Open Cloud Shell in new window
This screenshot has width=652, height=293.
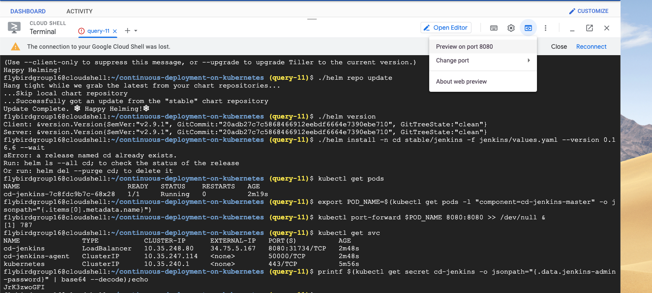pyautogui.click(x=590, y=28)
